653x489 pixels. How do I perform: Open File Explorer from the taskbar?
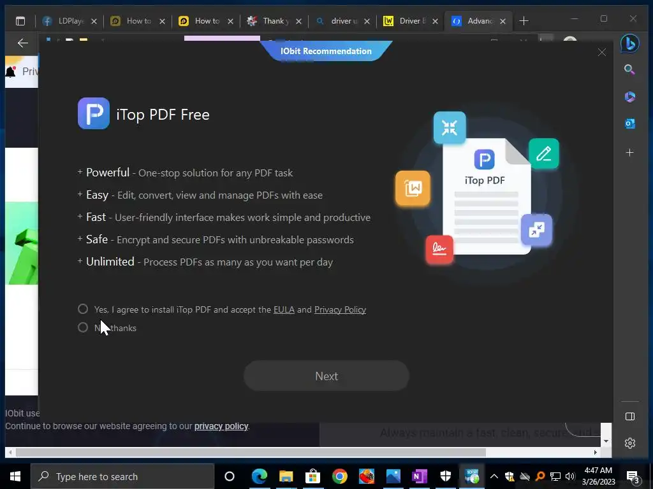click(286, 476)
